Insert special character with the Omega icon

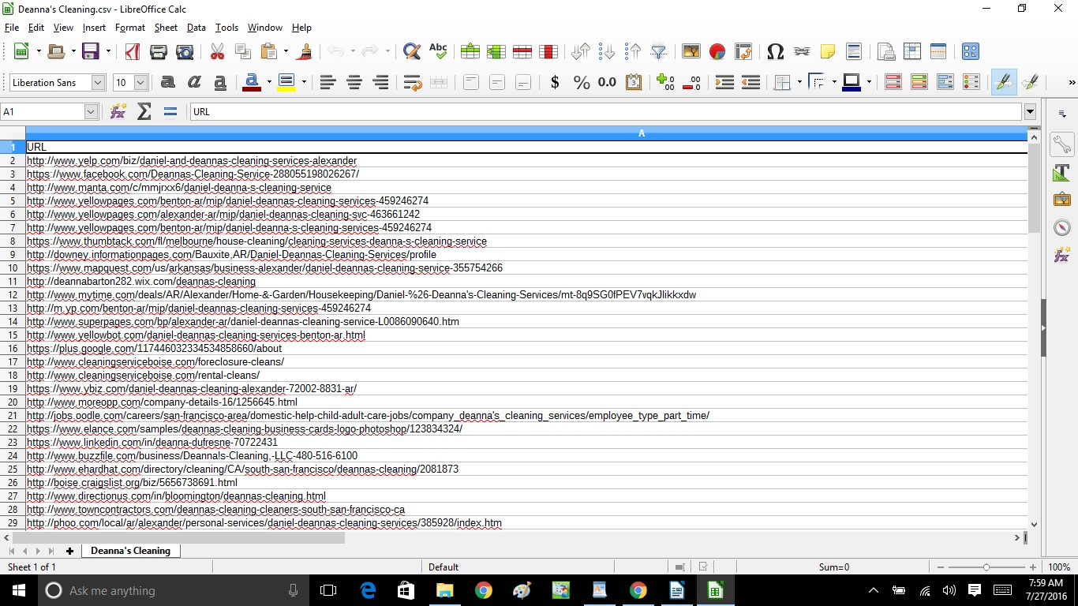tap(775, 52)
